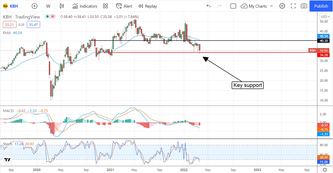Screen dimensions: 333x173
Task: Click the 35.21 sell price button
Action: [9, 25]
